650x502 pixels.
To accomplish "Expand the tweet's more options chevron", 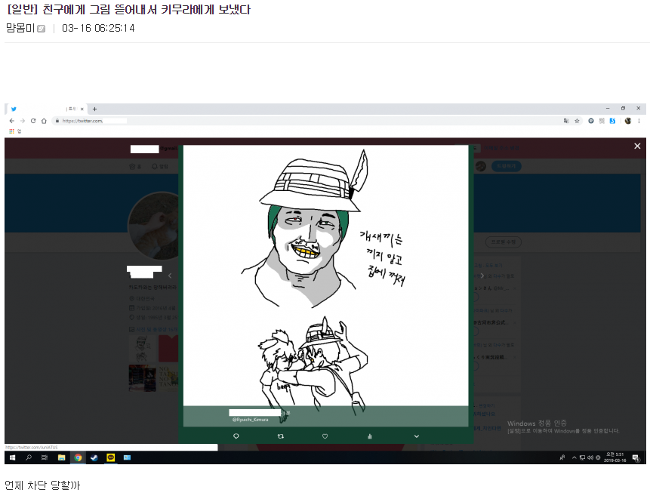I will 416,436.
